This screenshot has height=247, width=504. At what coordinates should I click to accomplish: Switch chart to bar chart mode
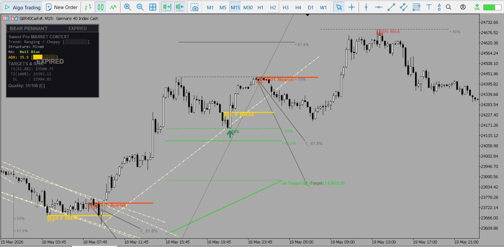pyautogui.click(x=88, y=7)
